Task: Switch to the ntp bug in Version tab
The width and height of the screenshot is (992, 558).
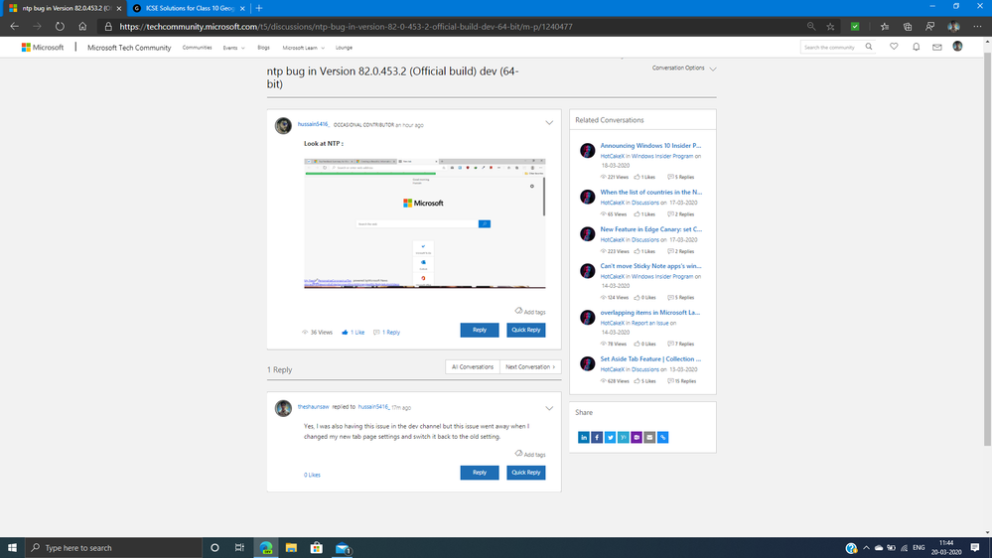Action: [x=64, y=8]
